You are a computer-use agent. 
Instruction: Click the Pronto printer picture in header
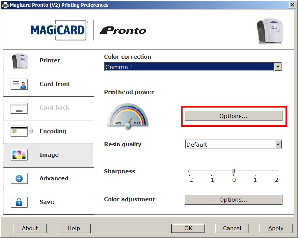coord(270,31)
